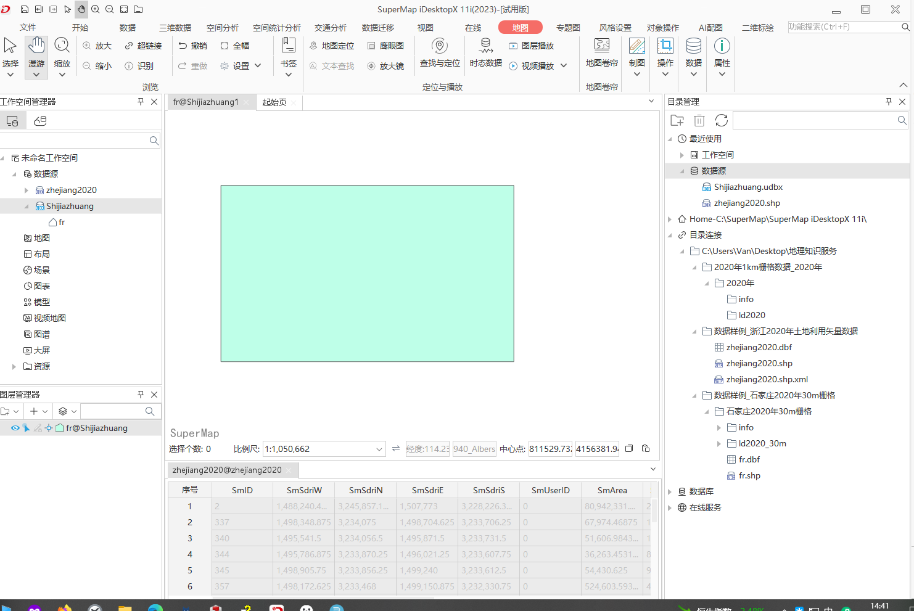Open the 属性 properties info group
This screenshot has height=611, width=914.
tap(722, 57)
